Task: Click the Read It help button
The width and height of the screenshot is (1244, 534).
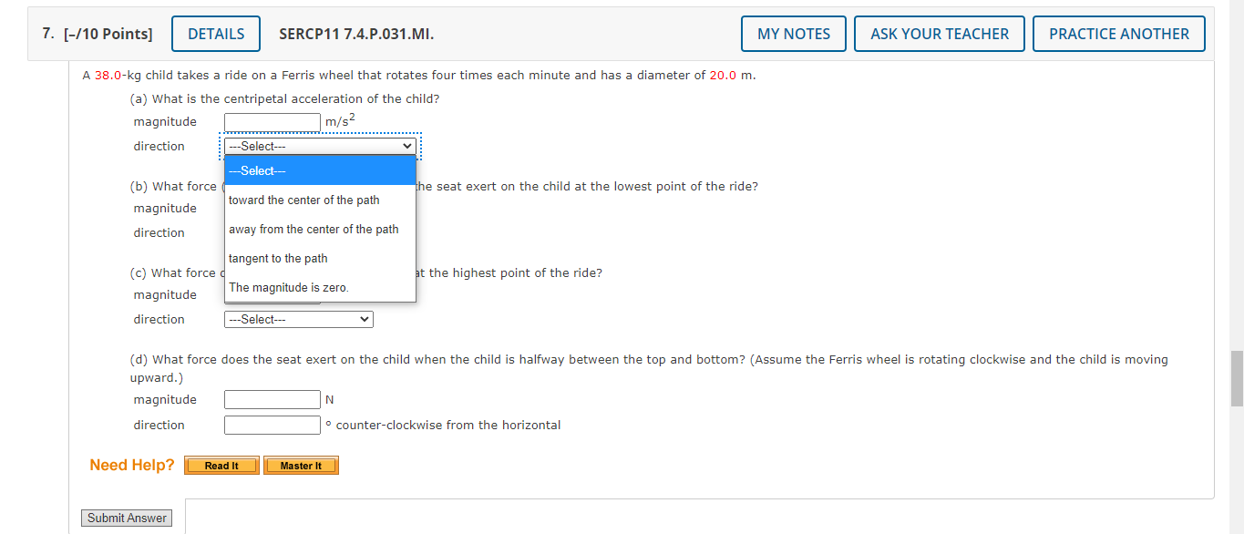Action: pos(221,465)
